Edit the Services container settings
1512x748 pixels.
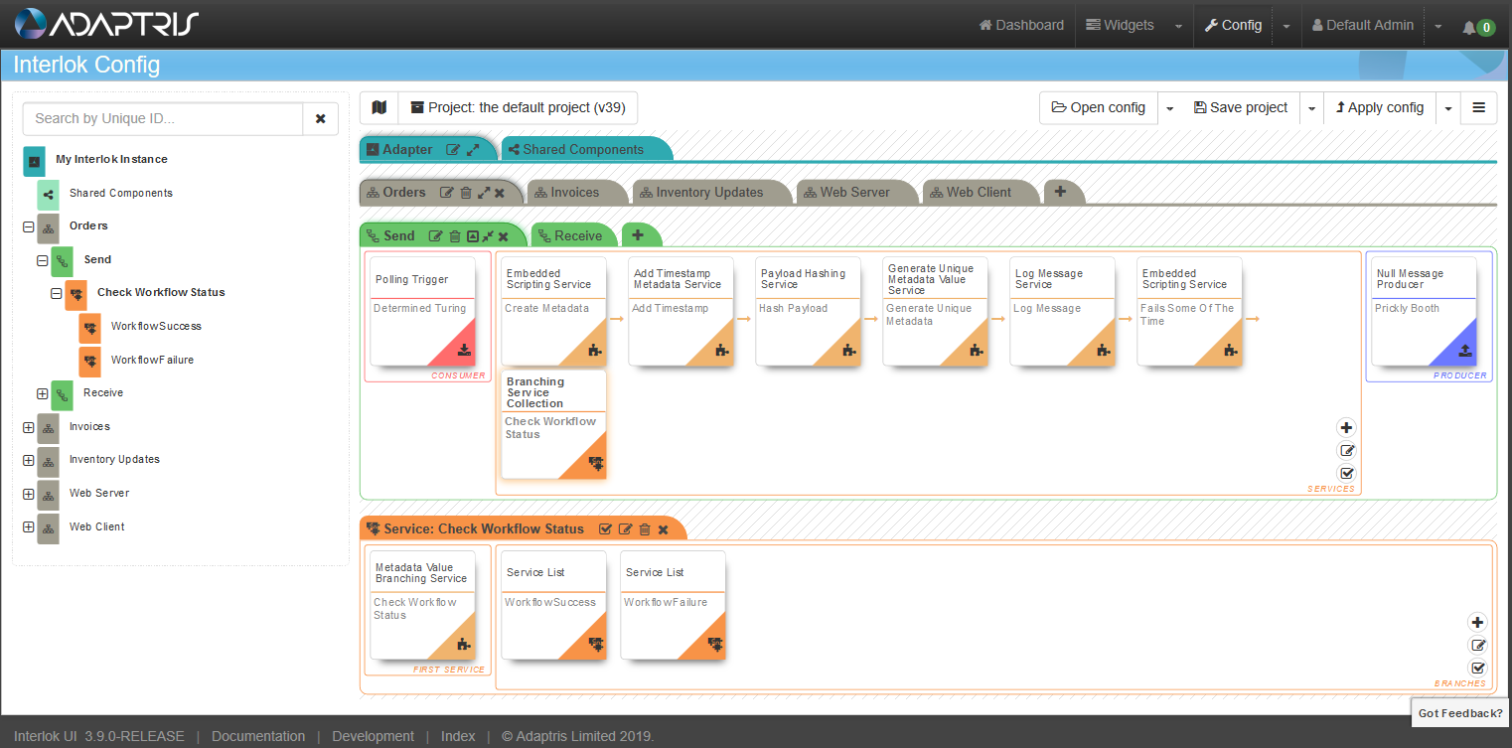(x=1347, y=451)
